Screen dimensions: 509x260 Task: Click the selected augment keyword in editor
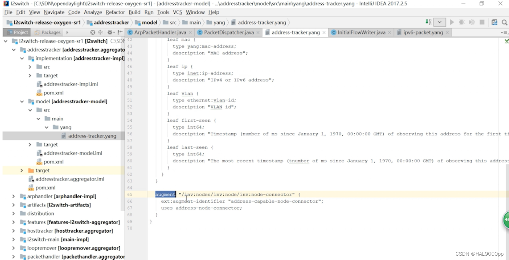165,194
